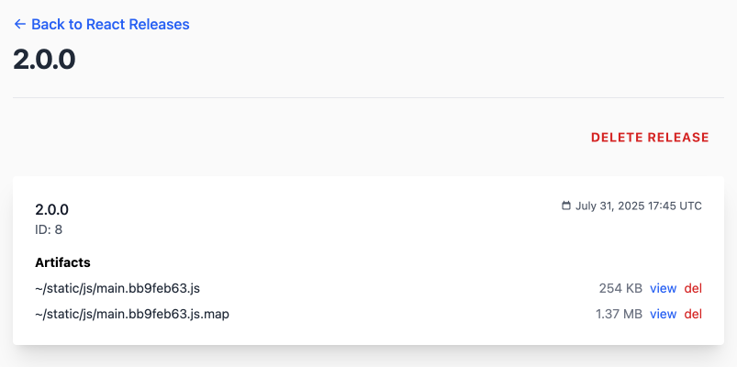The height and width of the screenshot is (367, 737).
Task: Click the July 31, 2025 17:45 UTC timestamp
Action: [638, 206]
